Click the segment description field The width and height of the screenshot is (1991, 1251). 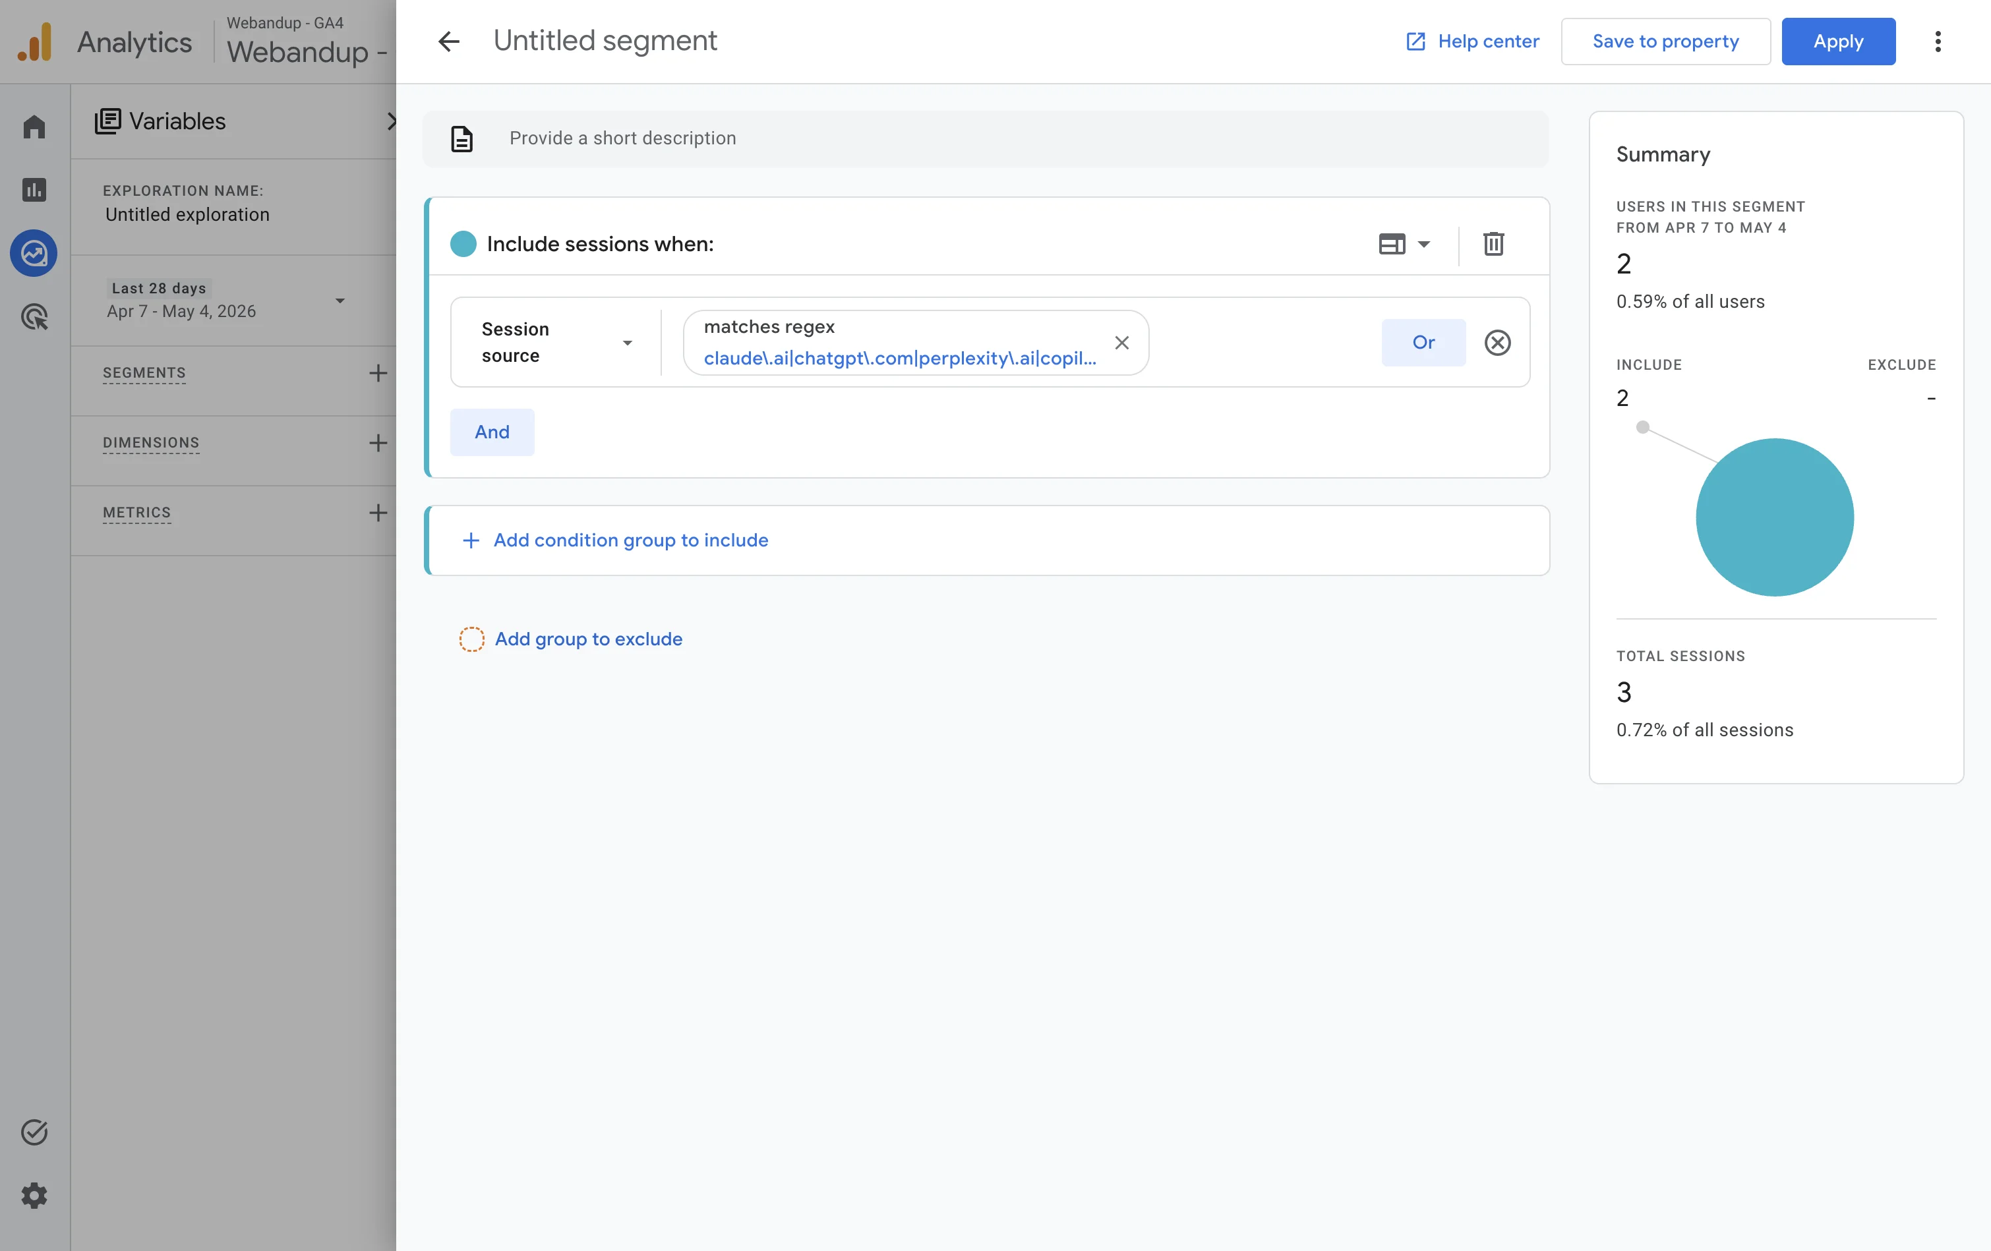coord(986,138)
